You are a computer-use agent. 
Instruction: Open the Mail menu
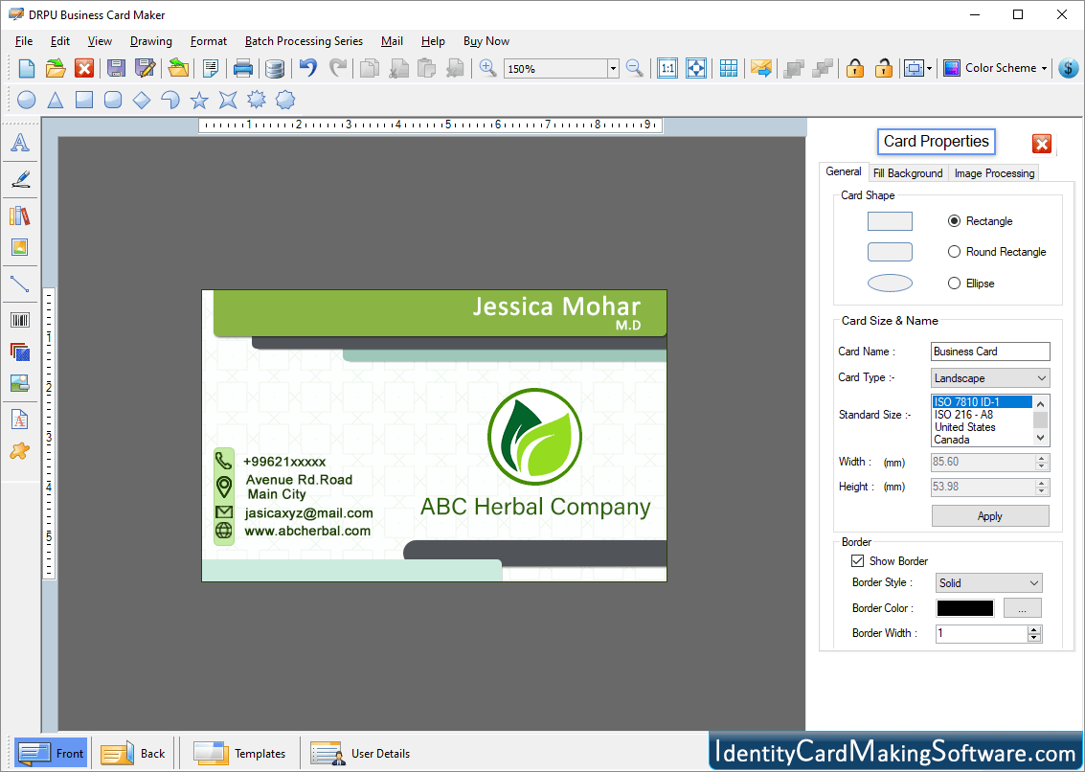click(392, 41)
